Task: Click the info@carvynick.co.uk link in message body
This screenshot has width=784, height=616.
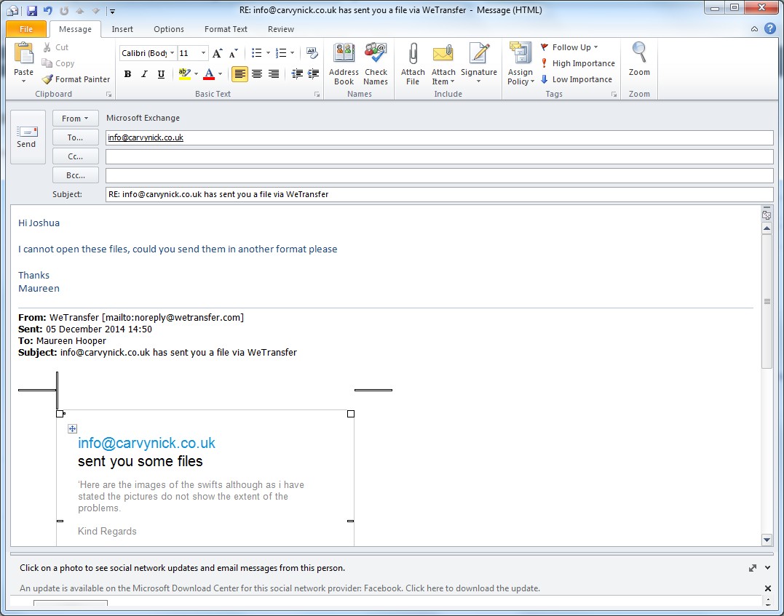Action: point(146,443)
